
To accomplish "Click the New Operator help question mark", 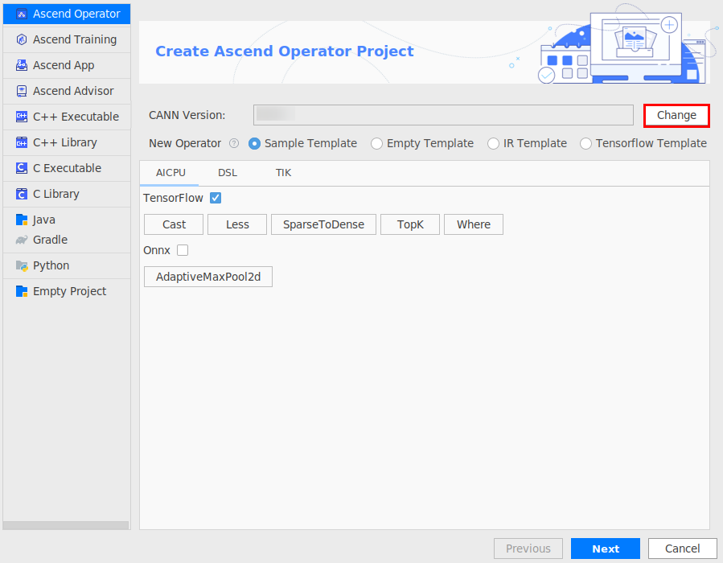I will tap(234, 143).
